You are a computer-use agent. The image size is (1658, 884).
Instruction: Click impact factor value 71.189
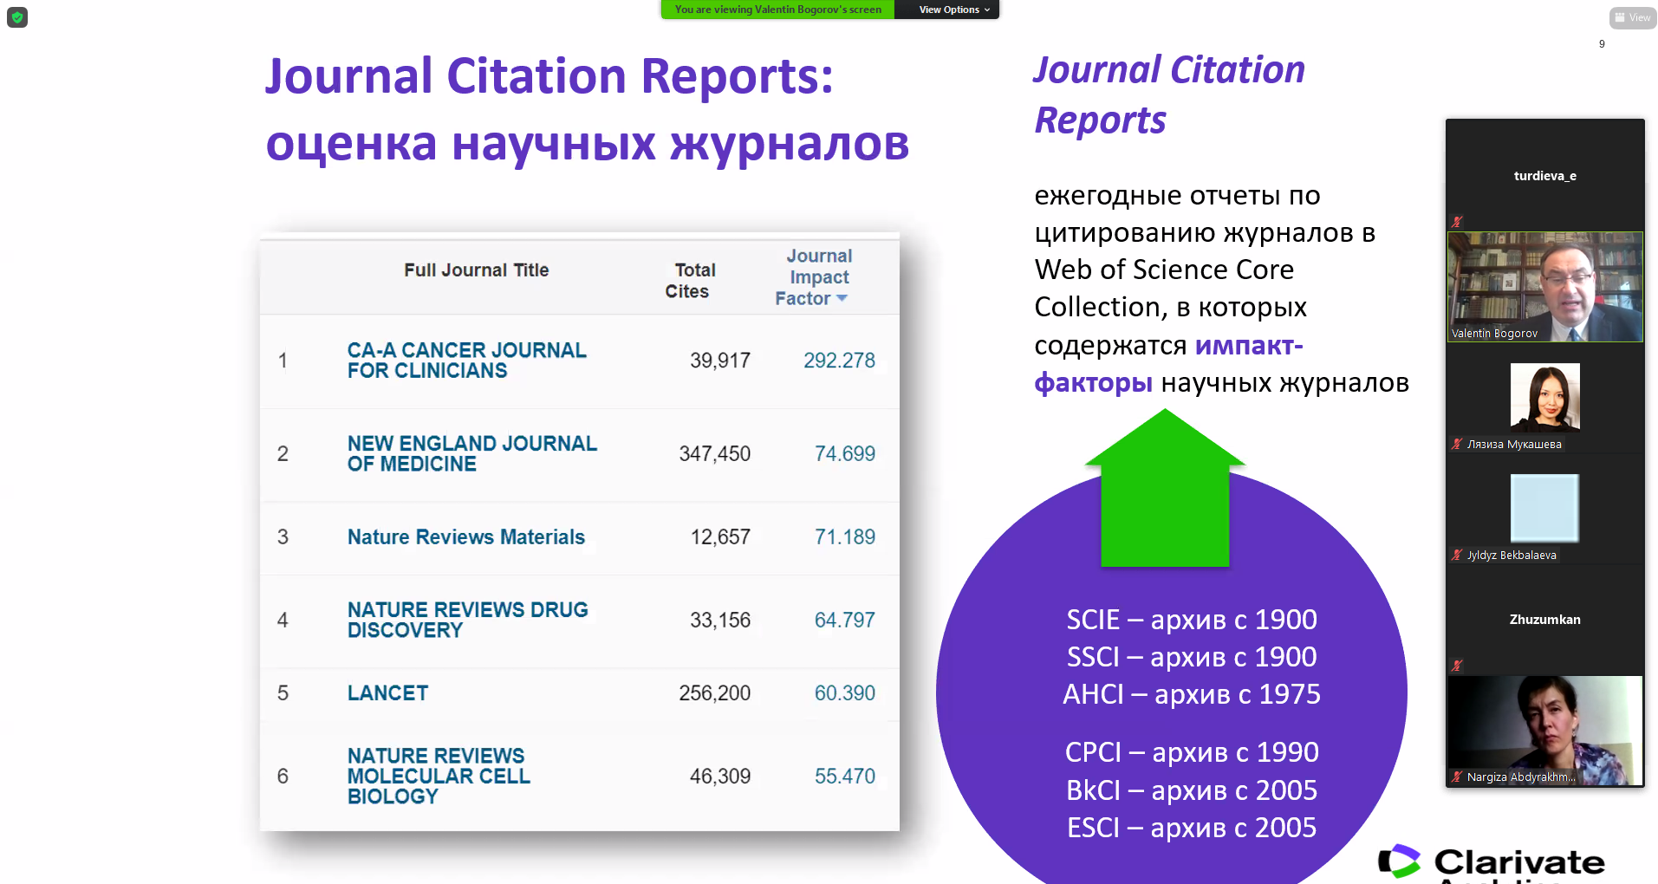pos(844,537)
